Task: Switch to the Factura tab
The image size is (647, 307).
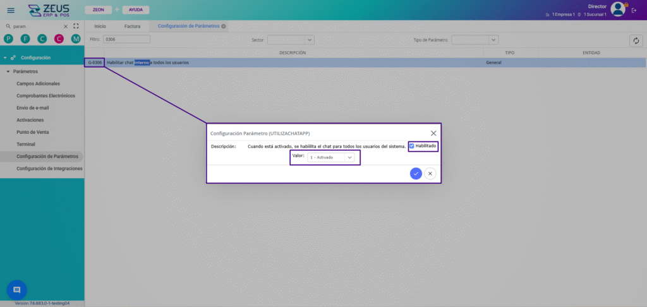Action: coord(132,26)
